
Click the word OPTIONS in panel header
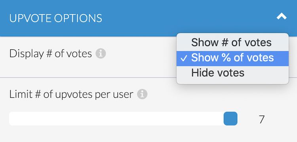[78, 18]
